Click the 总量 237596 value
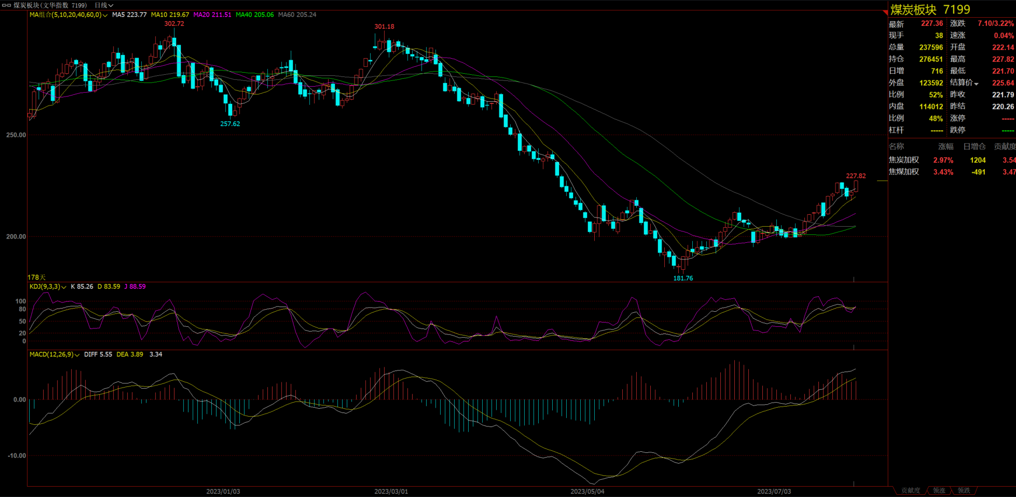Screen dimensions: 1016x497 pos(931,47)
